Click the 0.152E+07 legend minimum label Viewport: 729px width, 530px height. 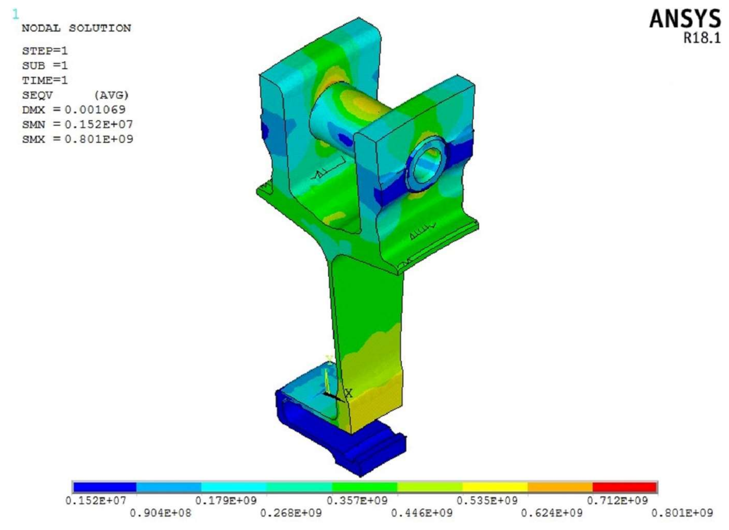(x=96, y=500)
